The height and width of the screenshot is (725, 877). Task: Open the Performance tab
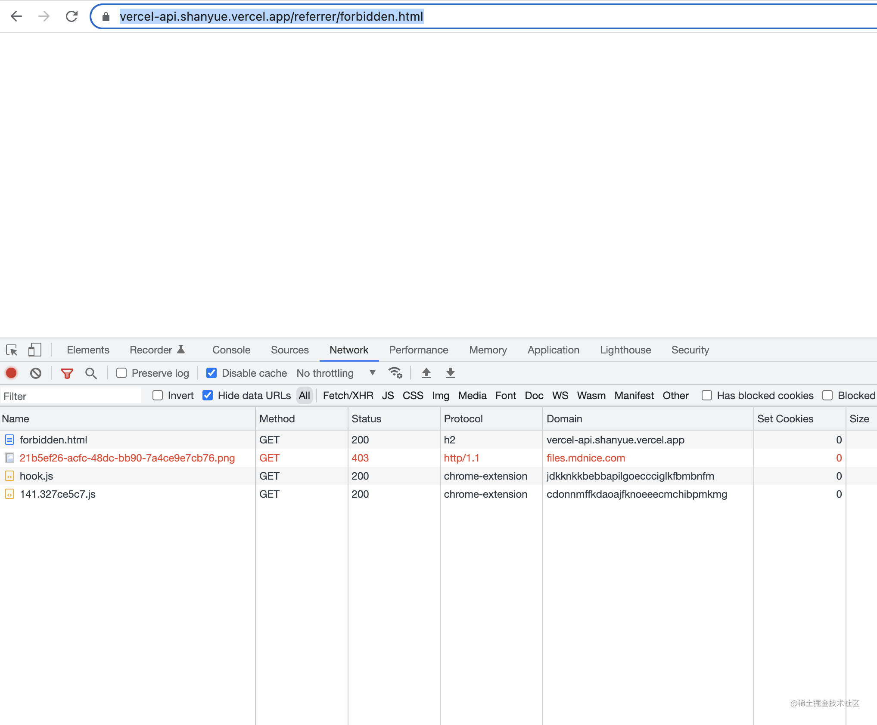click(x=419, y=350)
